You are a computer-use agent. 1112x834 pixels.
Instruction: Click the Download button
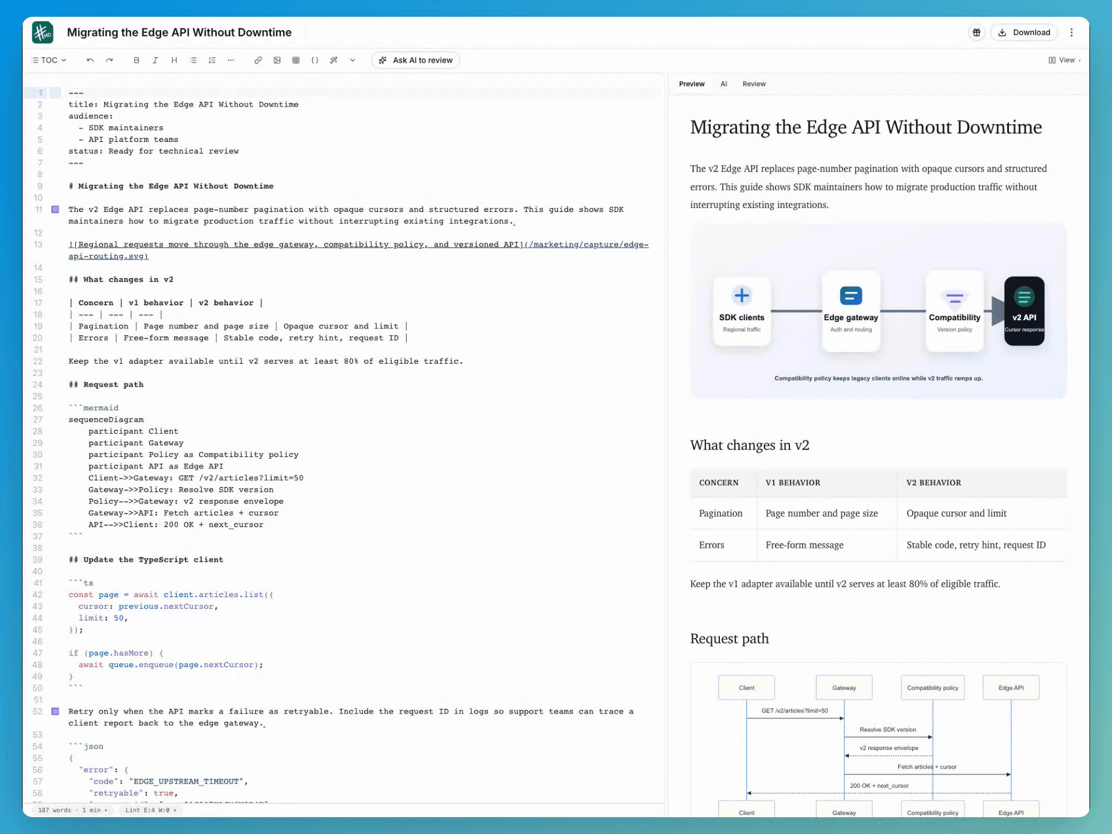pyautogui.click(x=1024, y=32)
